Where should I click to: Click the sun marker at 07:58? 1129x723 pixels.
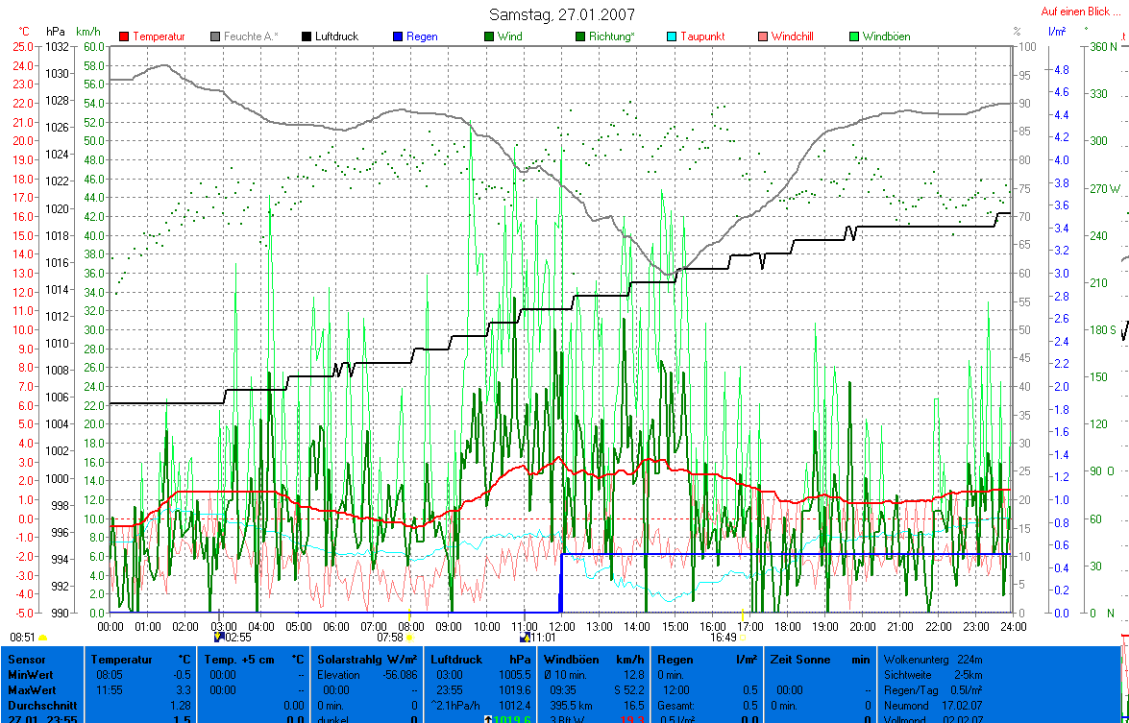point(410,637)
